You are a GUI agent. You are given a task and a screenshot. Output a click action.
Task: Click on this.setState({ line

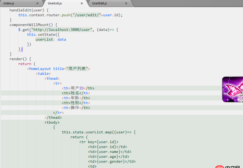point(43,35)
